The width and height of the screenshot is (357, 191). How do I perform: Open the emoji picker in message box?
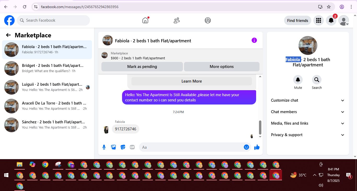[246, 147]
